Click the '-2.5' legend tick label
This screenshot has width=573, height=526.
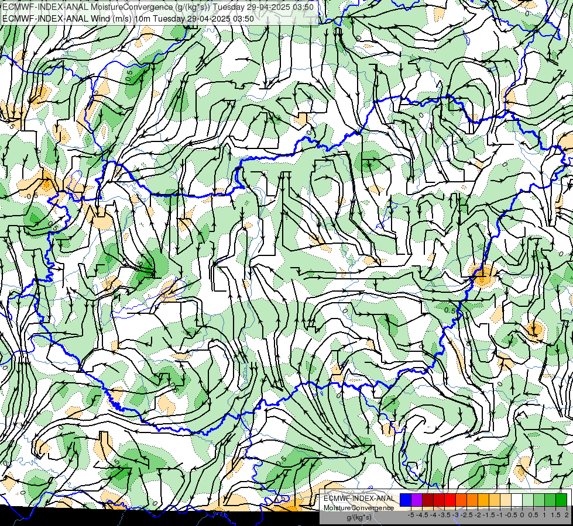466,515
